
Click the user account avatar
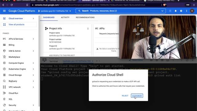[x=192, y=11]
